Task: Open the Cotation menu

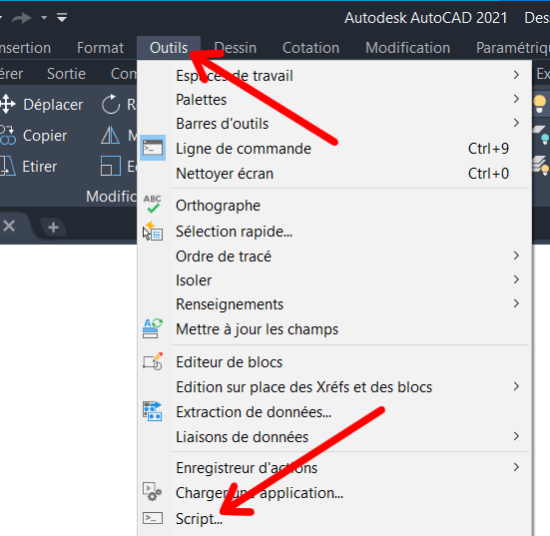Action: (x=310, y=48)
